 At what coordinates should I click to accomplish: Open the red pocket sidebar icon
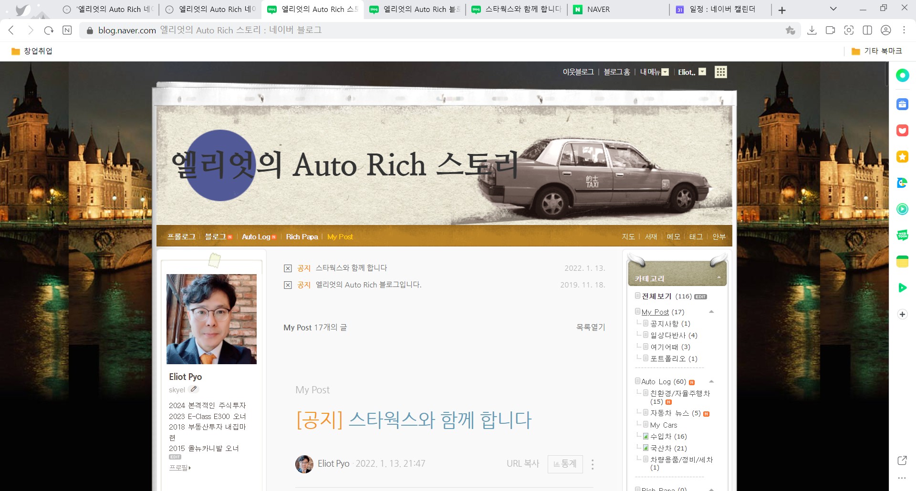point(902,130)
